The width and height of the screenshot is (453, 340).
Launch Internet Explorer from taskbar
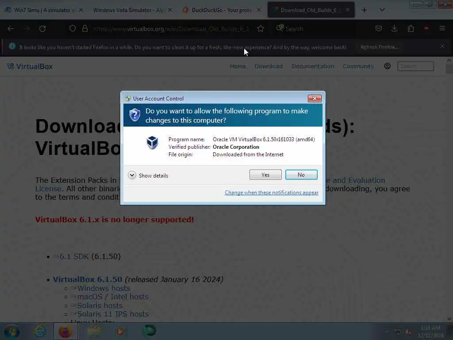pos(39,331)
